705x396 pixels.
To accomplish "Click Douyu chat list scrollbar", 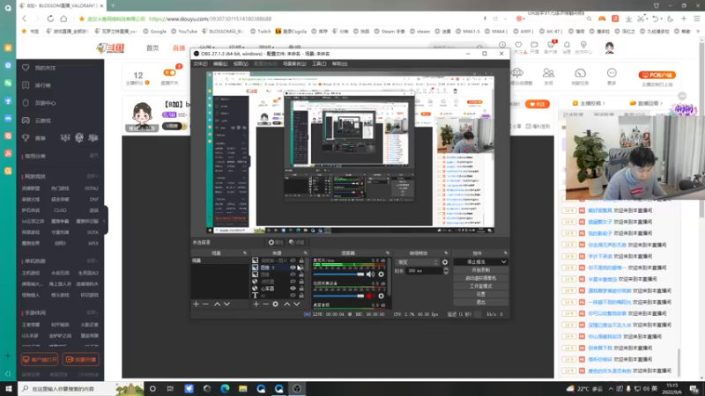I will pos(679,362).
